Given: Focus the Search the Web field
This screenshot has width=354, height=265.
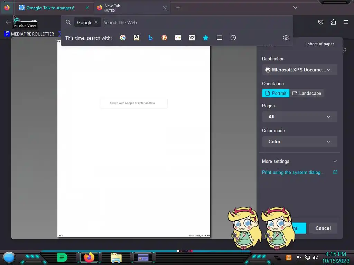Looking at the screenshot, I should (x=196, y=22).
